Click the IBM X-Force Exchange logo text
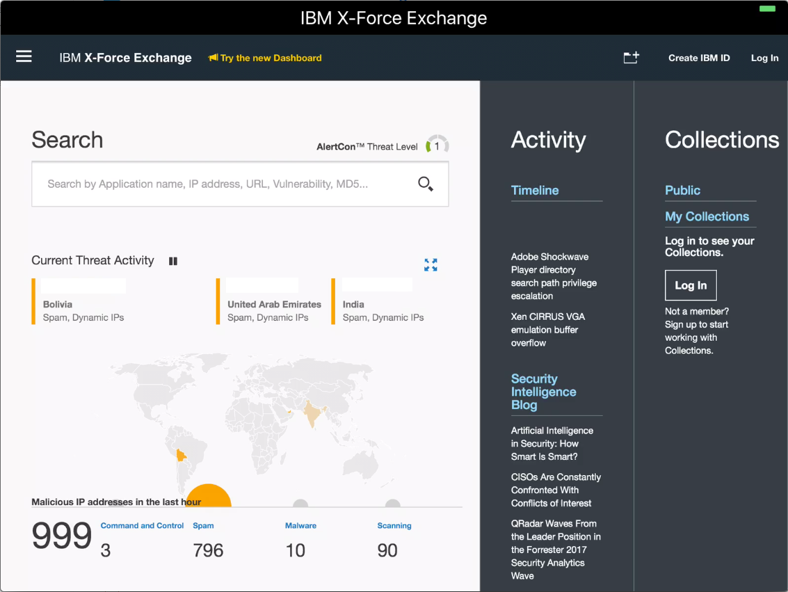Viewport: 788px width, 592px height. coord(125,58)
